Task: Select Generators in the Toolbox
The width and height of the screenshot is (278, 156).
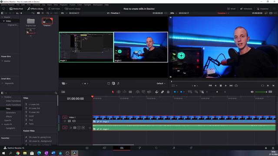Action: coord(11,113)
